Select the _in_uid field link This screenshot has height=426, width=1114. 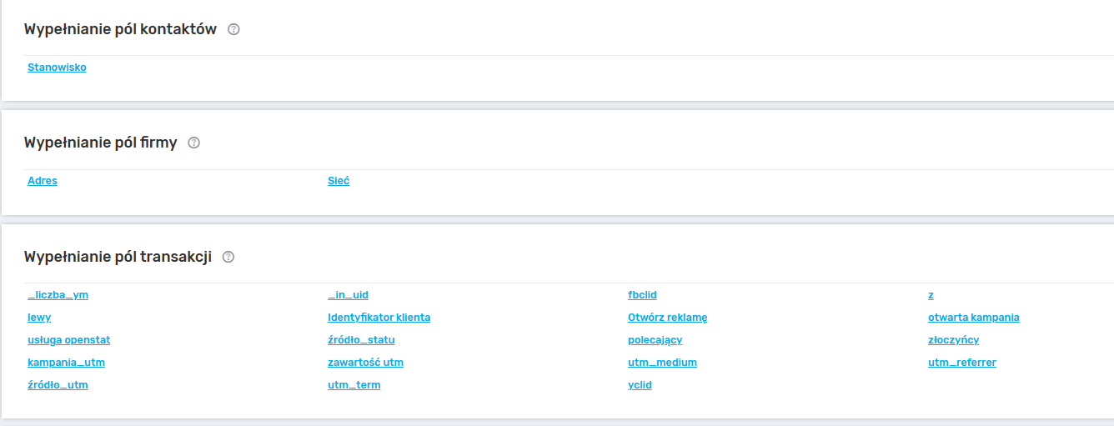[348, 295]
